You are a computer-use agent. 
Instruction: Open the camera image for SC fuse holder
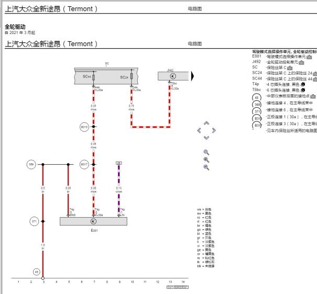[x=290, y=68]
